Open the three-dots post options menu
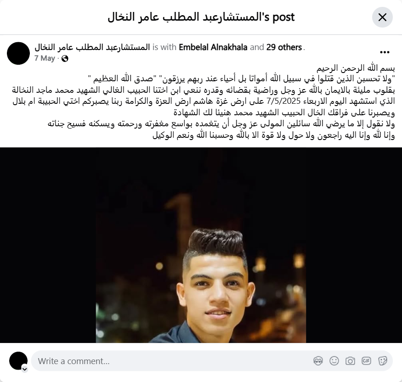This screenshot has width=402, height=382. coord(385,52)
